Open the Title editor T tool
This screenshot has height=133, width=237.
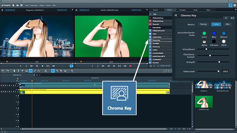pyautogui.click(x=18, y=71)
